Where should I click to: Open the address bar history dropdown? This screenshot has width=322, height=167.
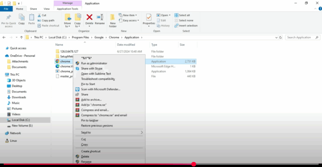pos(276,38)
